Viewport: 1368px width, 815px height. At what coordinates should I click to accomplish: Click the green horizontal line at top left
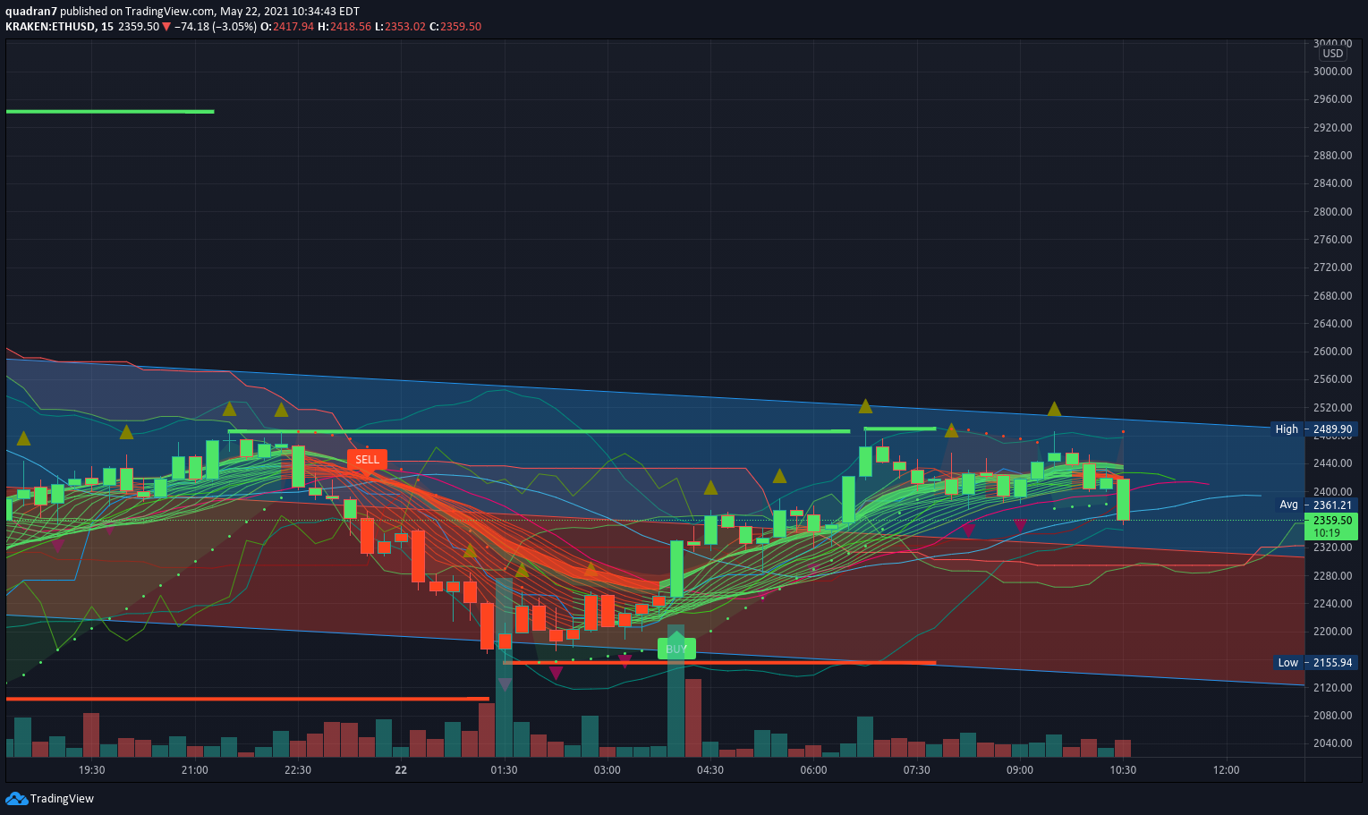[x=110, y=112]
